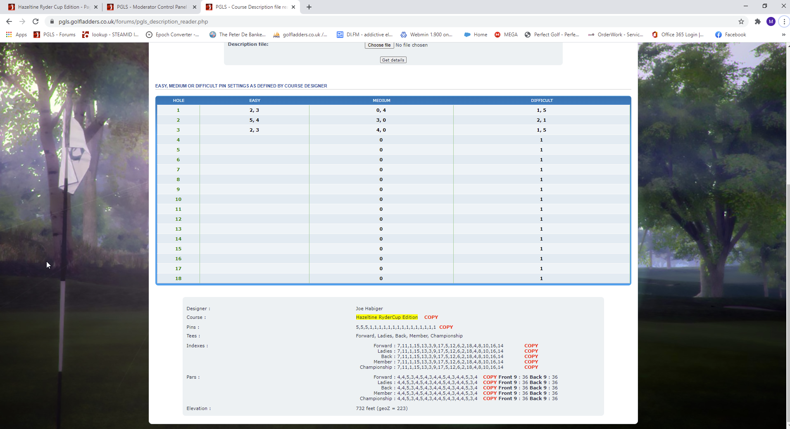
Task: Go back with the browser back arrow
Action: pyautogui.click(x=9, y=21)
